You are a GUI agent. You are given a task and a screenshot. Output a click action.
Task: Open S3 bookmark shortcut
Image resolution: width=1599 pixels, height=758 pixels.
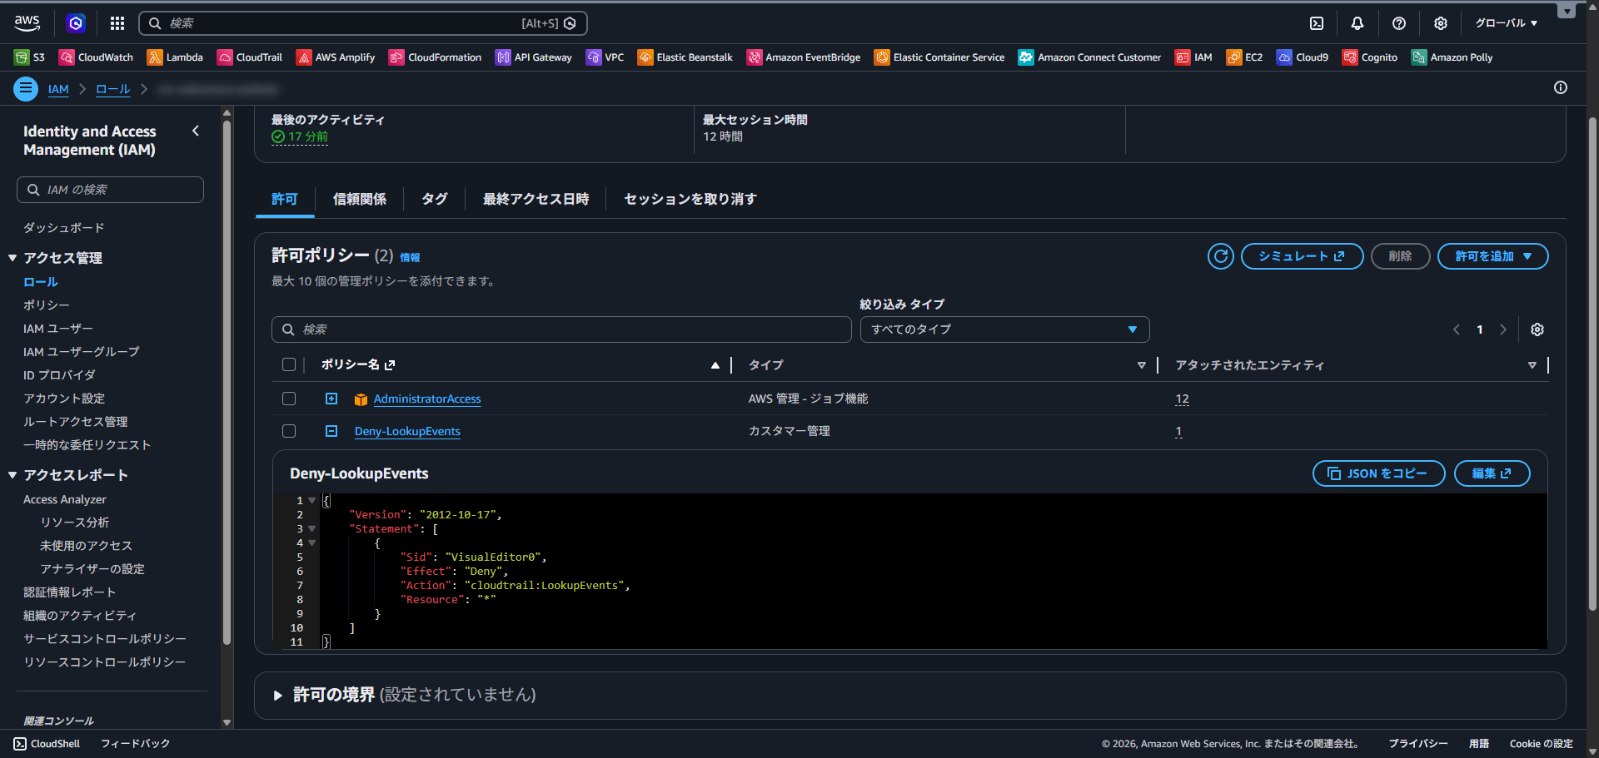click(x=30, y=57)
